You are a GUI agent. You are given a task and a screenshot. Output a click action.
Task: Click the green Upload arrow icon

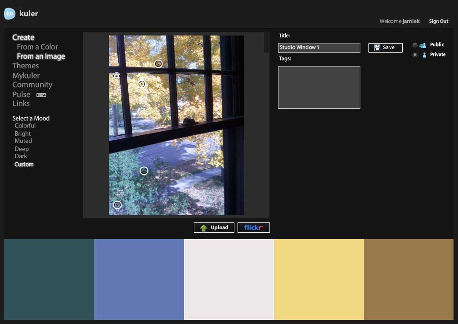[x=203, y=228]
